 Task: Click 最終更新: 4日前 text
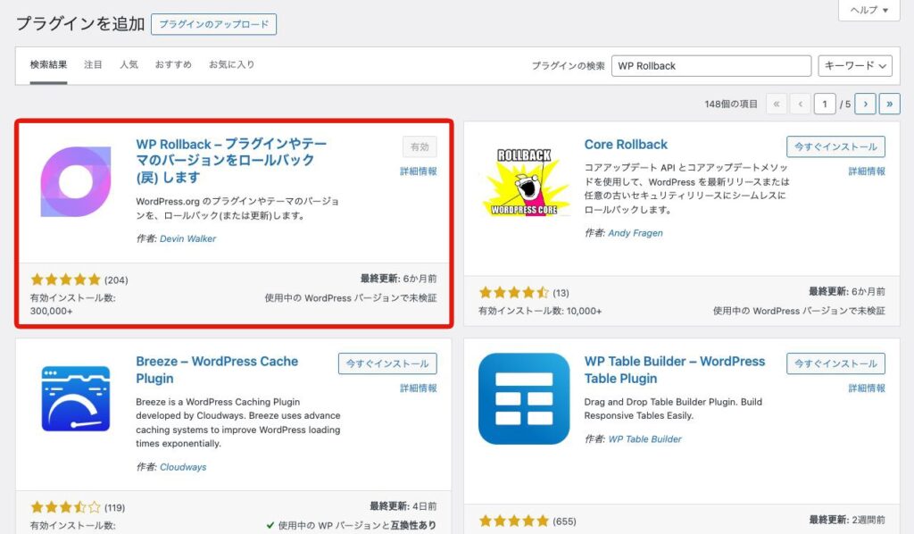pyautogui.click(x=403, y=506)
